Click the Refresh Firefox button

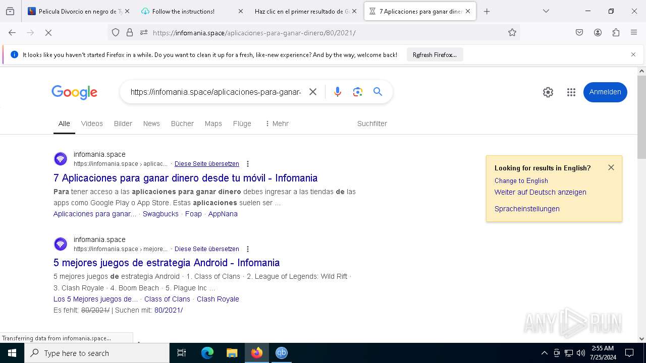pyautogui.click(x=435, y=54)
